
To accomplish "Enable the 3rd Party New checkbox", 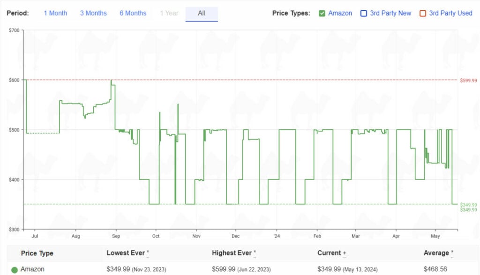I will pos(363,13).
